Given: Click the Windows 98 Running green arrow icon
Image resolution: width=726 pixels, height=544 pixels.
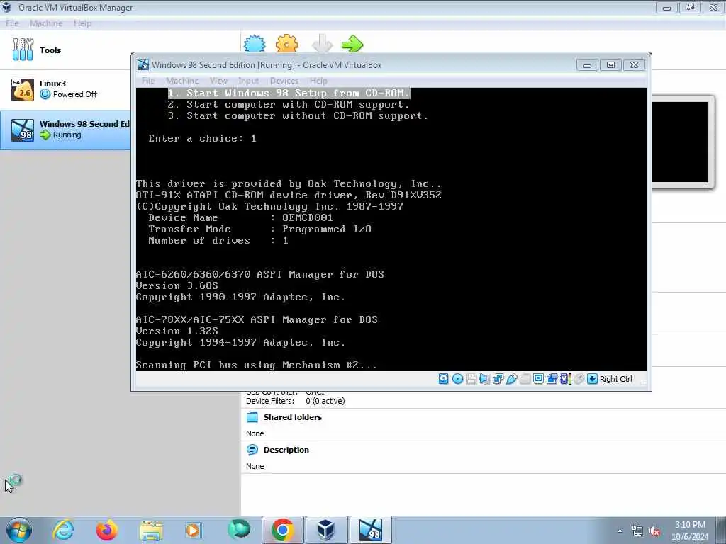Looking at the screenshot, I should click(x=45, y=135).
